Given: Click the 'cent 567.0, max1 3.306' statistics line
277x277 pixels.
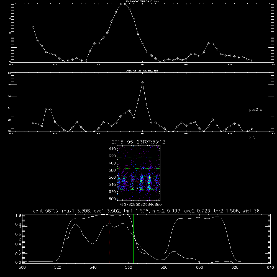Looking at the screenshot, I should pyautogui.click(x=146, y=211).
